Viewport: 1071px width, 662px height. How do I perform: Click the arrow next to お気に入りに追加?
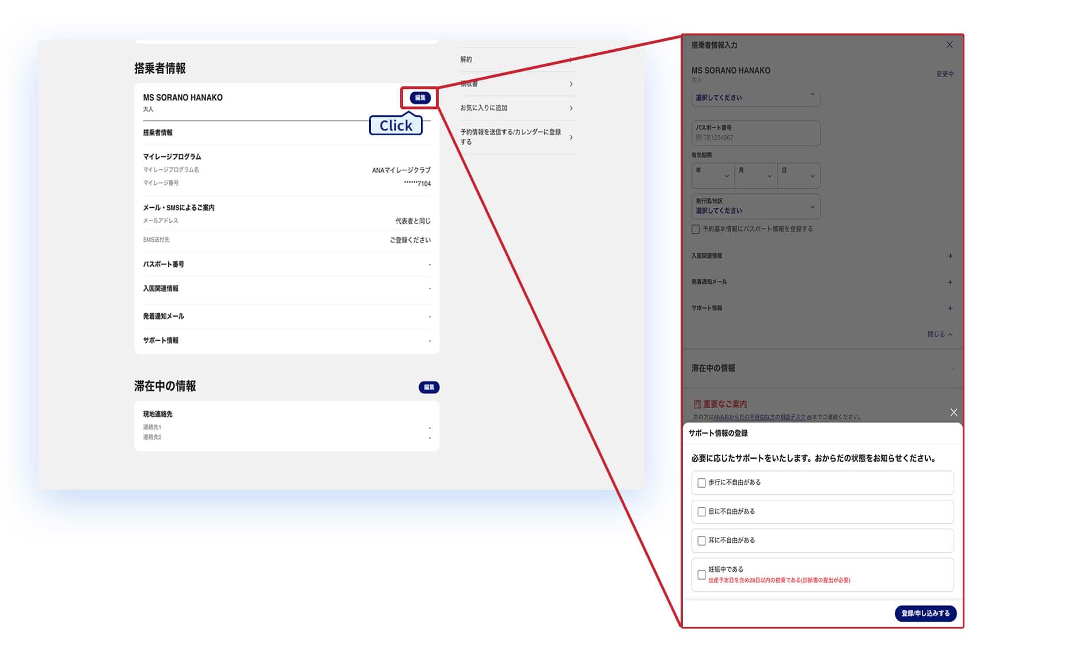click(x=571, y=108)
